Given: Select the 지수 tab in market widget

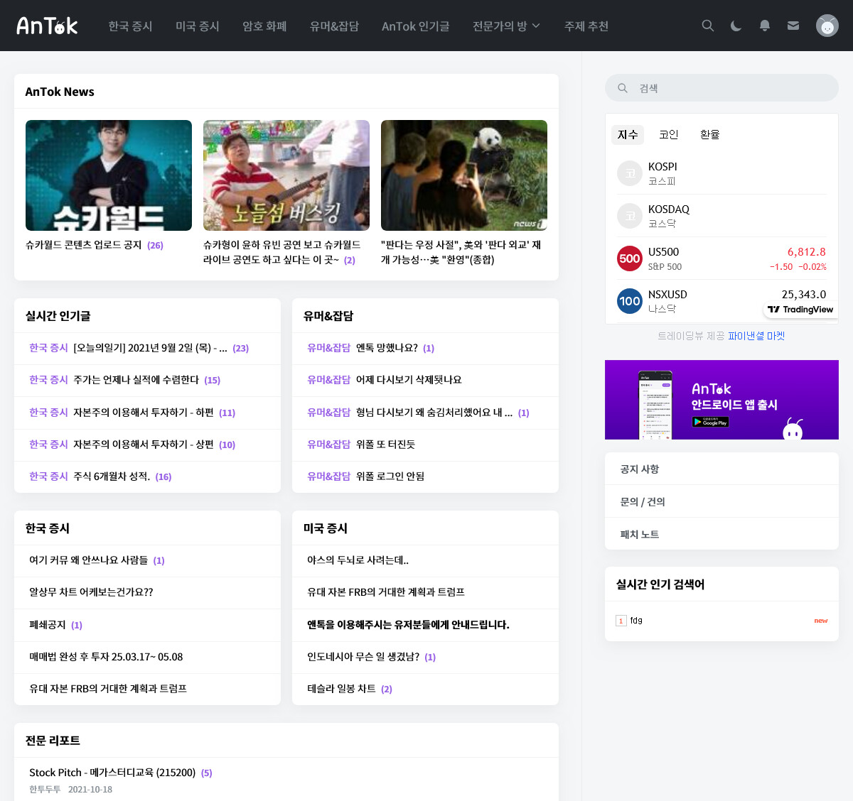Looking at the screenshot, I should click(628, 134).
